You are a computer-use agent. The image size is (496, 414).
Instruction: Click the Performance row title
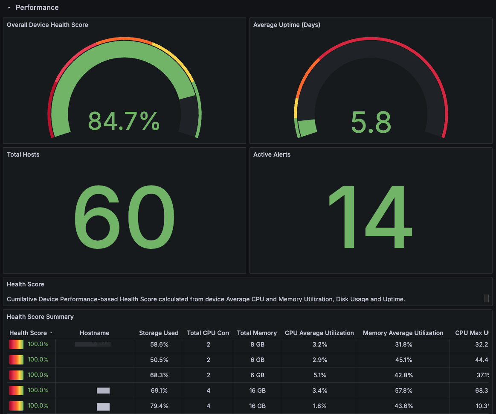coord(37,8)
